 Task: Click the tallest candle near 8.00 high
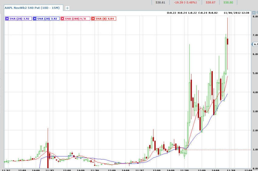[228, 42]
